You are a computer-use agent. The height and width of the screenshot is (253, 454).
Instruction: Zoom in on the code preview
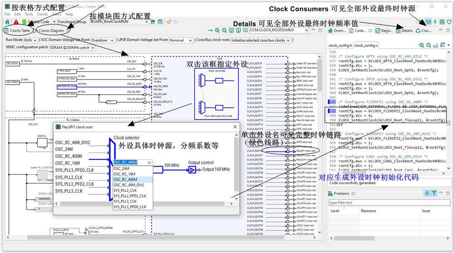422,45
